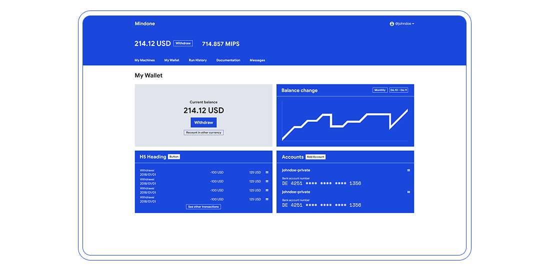Screen dimensions: 550x272
Task: Go to the My Machines tab
Action: pos(144,60)
